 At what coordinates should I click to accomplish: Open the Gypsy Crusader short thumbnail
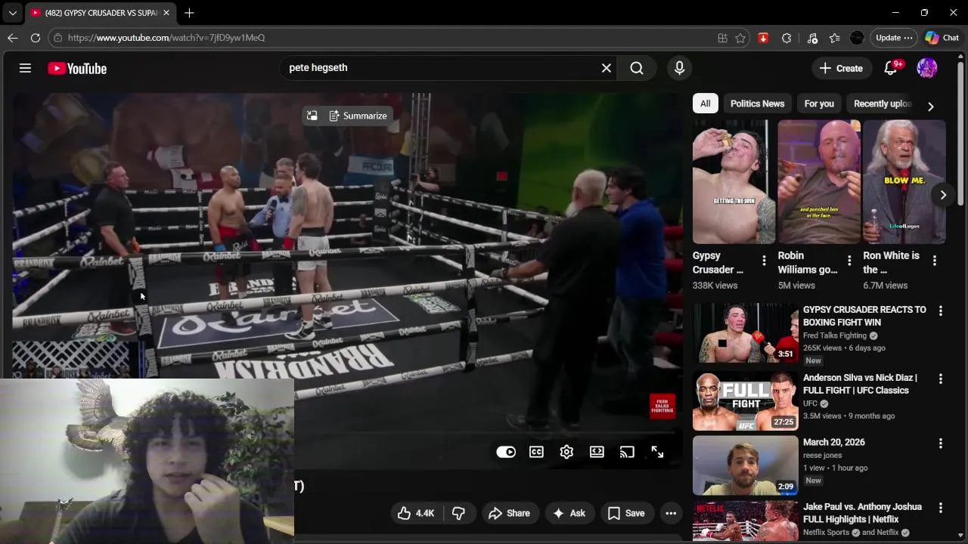[x=734, y=182]
